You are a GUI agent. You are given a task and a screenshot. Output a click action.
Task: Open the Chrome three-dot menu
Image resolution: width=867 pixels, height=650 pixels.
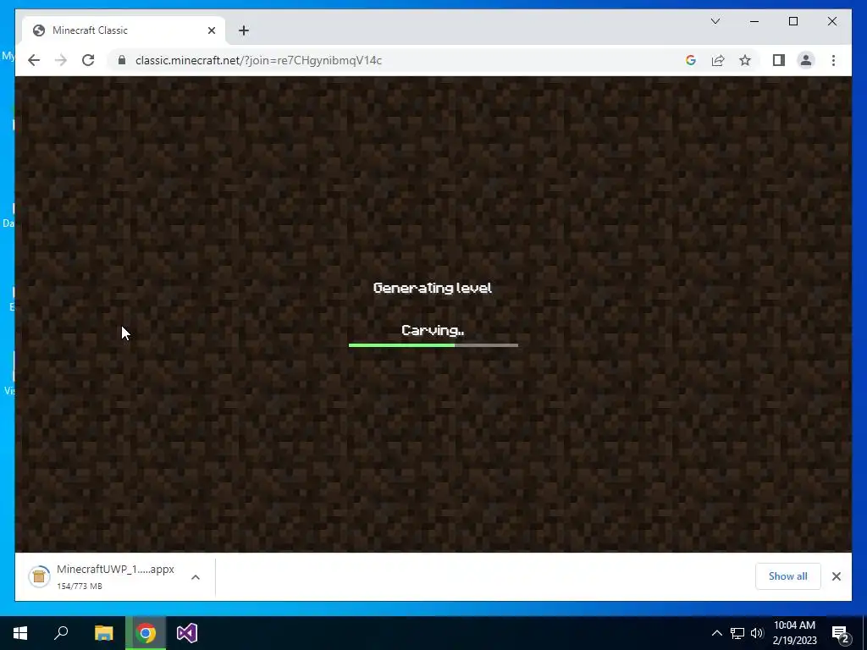tap(833, 60)
